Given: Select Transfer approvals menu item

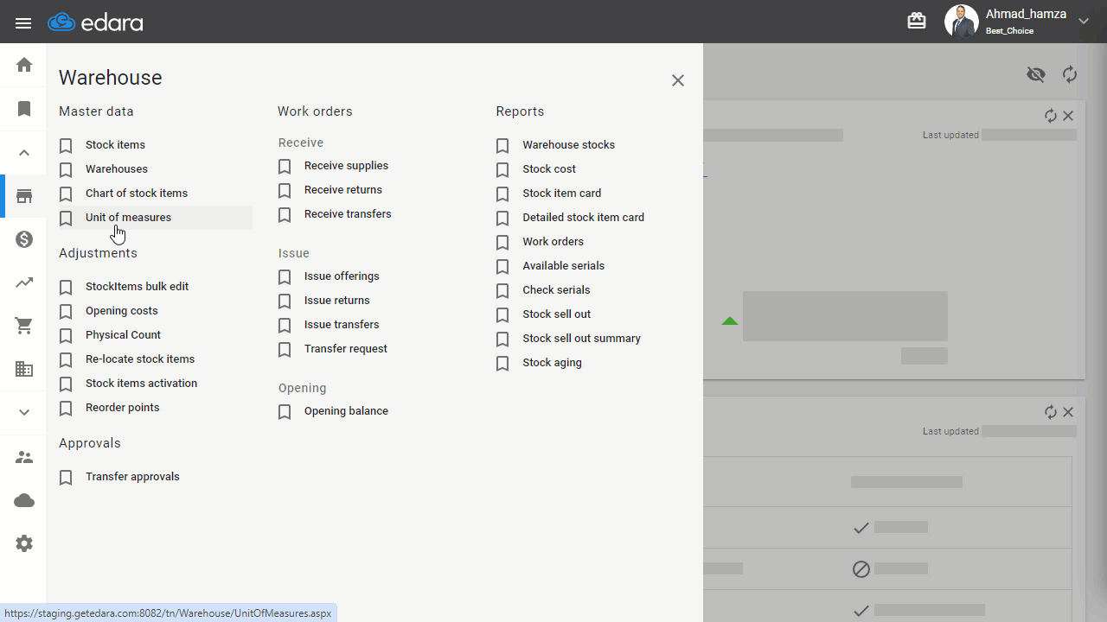Looking at the screenshot, I should [132, 477].
